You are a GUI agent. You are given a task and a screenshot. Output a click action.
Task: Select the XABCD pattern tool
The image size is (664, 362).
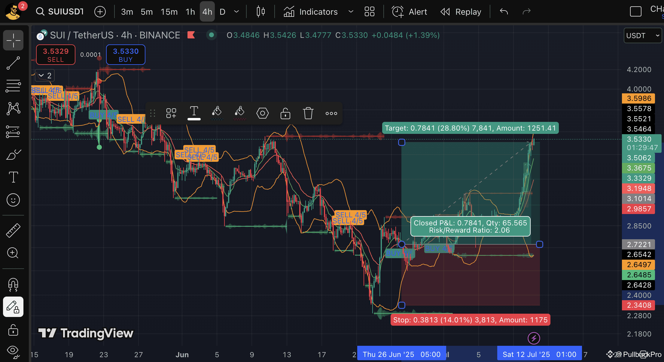[13, 108]
